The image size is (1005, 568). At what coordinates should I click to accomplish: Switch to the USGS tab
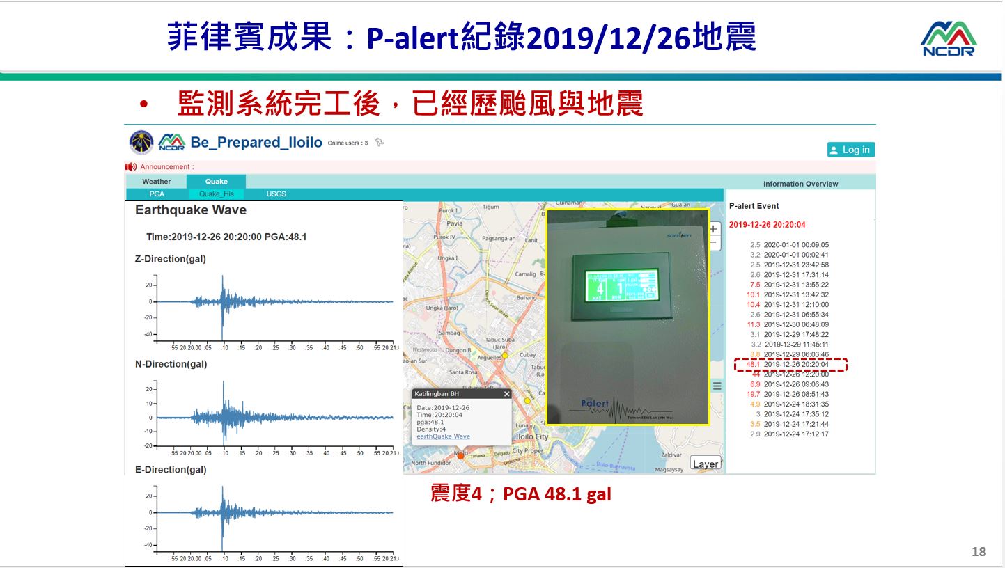tap(276, 194)
